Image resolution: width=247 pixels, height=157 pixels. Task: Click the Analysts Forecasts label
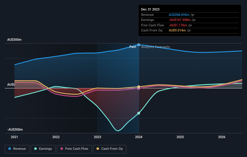156,47
